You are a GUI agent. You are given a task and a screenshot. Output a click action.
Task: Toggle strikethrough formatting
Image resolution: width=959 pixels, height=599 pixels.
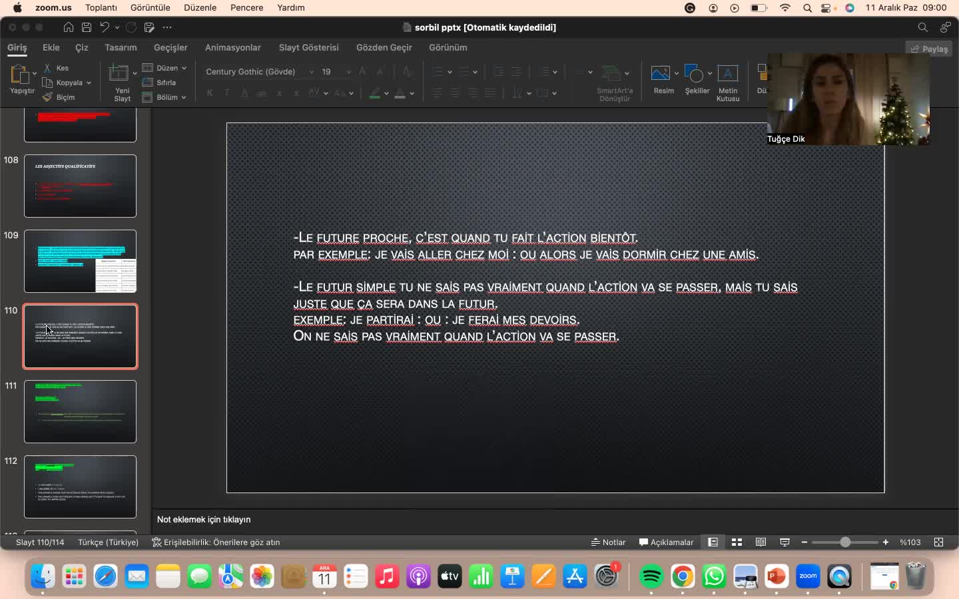[262, 93]
